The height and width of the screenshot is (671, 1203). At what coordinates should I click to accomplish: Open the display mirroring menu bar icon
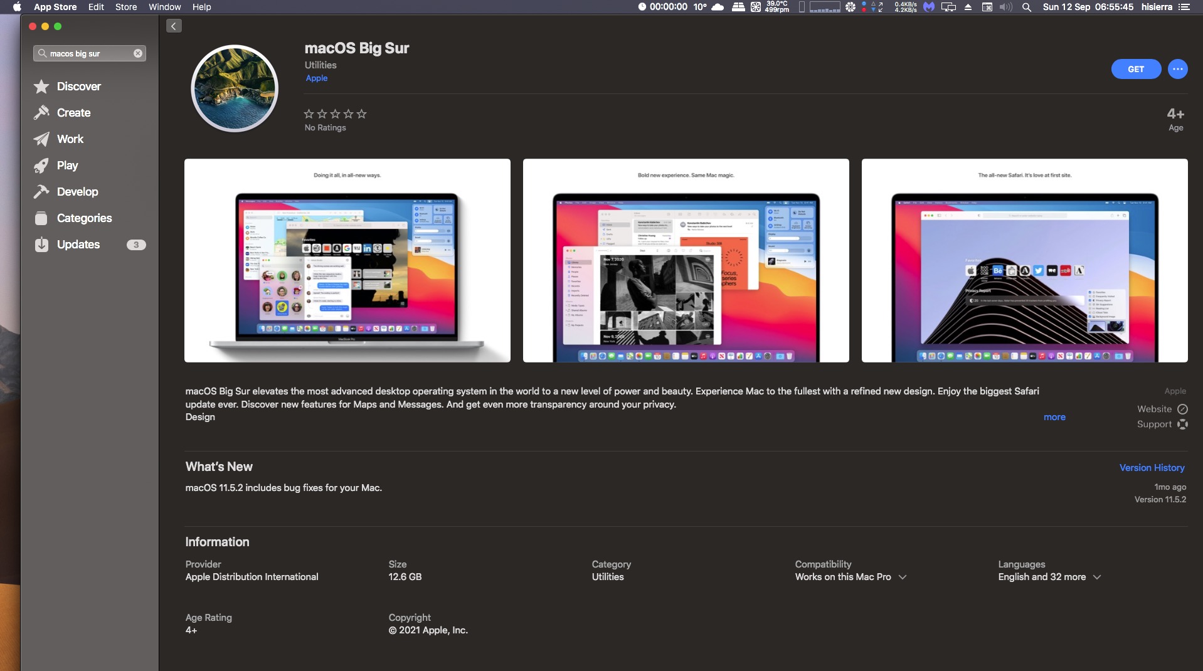[x=948, y=7]
